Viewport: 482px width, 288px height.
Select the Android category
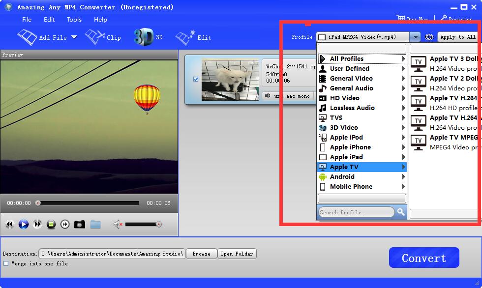pos(362,176)
